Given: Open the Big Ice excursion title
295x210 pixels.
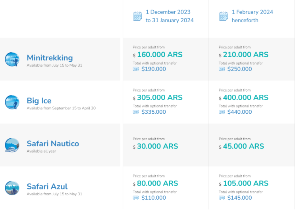Looking at the screenshot, I should tap(39, 101).
